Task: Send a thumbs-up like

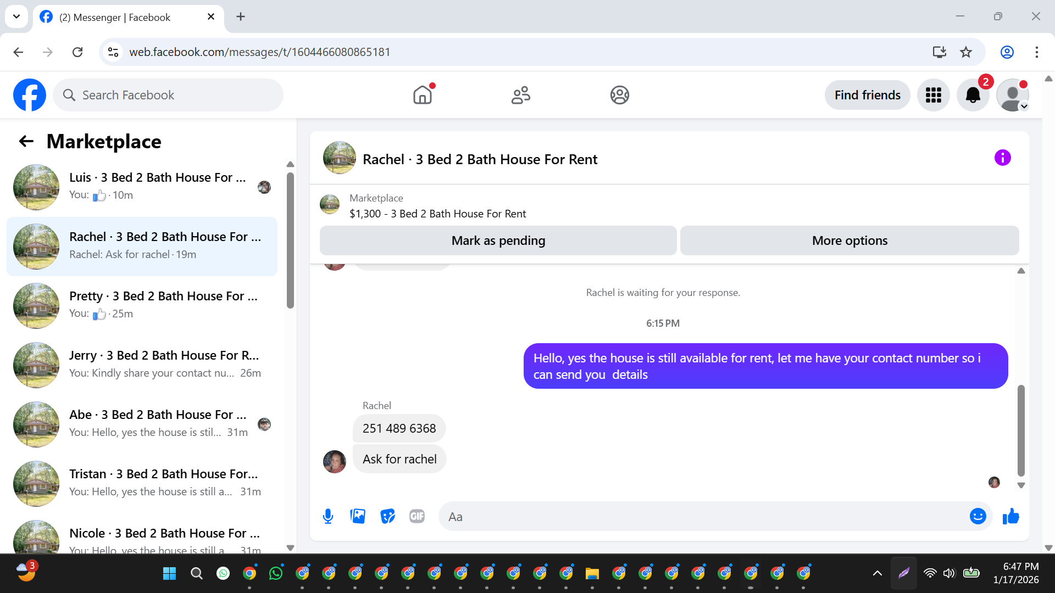Action: click(x=1010, y=516)
